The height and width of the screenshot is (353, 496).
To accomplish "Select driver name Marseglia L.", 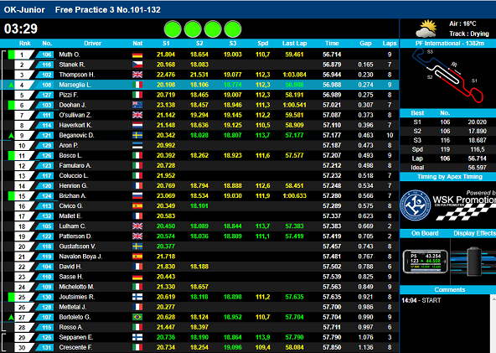I will tap(75, 85).
